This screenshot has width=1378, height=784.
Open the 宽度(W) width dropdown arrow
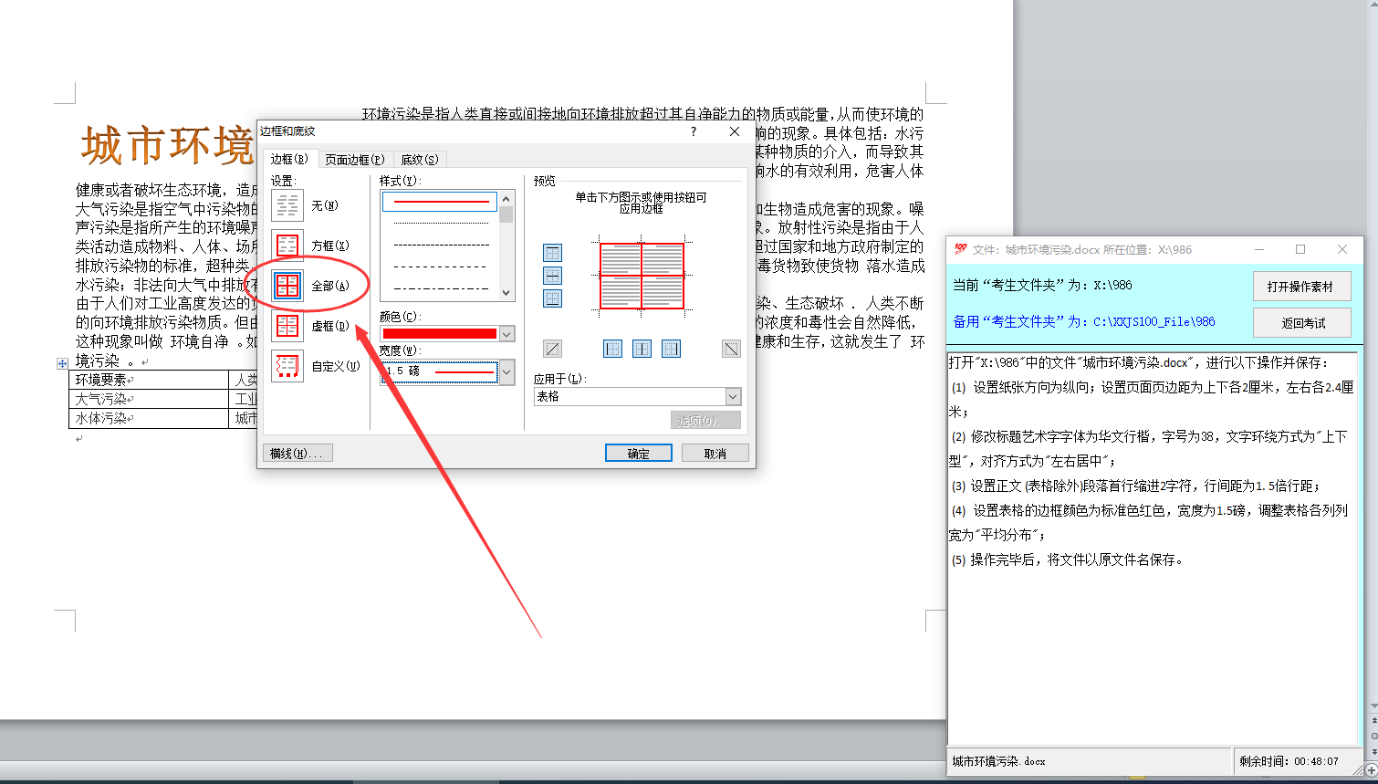click(506, 371)
